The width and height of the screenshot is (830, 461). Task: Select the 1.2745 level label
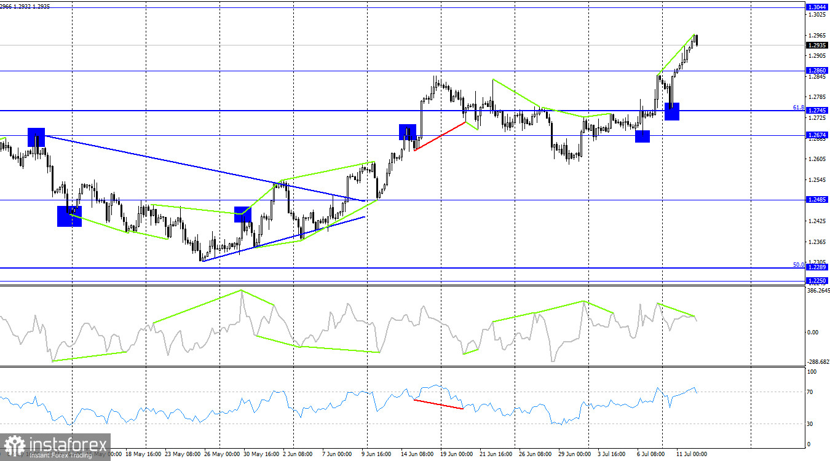(818, 111)
